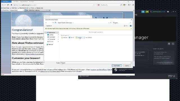Click the subscribe to the news feed link
This screenshot has width=180, height=101.
(50, 71)
